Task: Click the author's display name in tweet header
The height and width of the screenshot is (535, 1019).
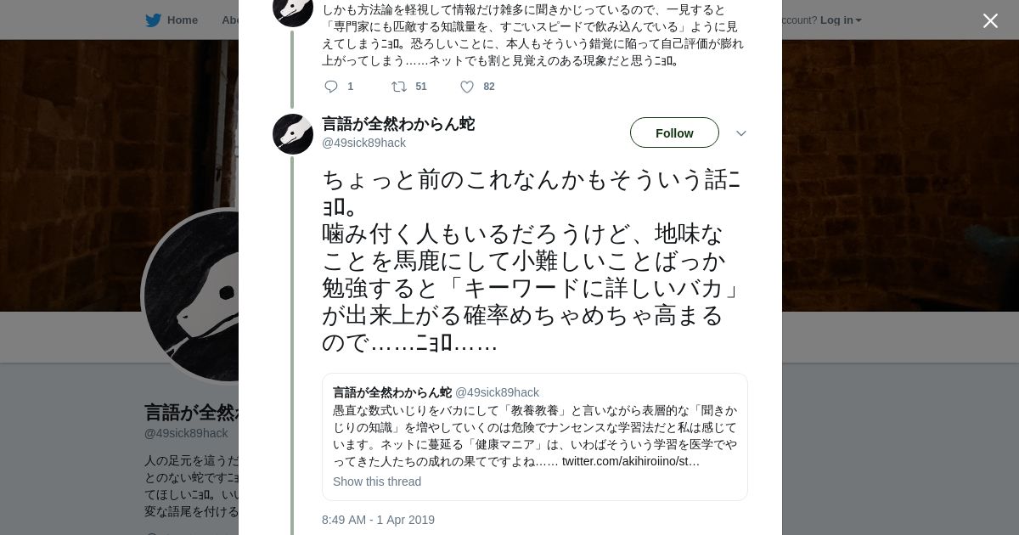Action: coord(397,124)
